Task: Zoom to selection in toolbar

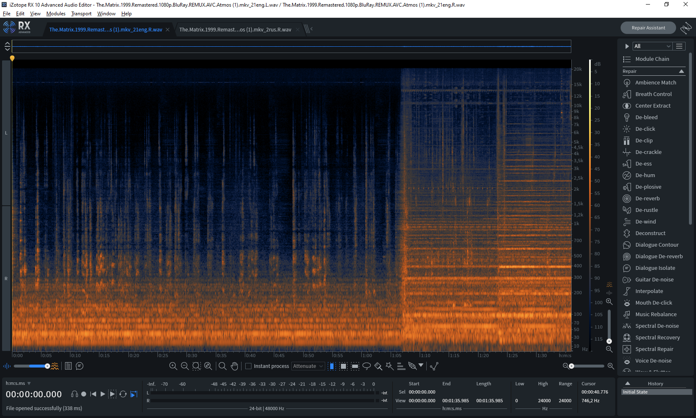Action: click(x=196, y=366)
